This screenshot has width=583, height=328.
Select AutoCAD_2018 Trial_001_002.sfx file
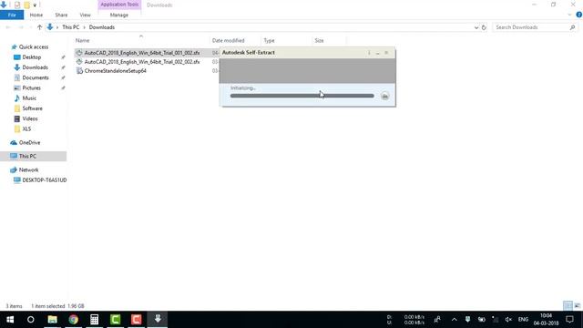click(142, 53)
